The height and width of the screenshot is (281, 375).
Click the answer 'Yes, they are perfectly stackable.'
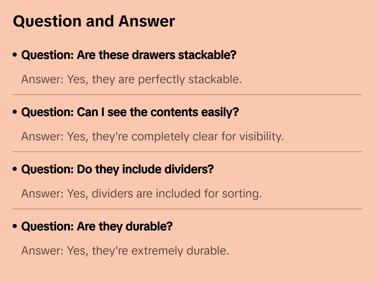131,79
